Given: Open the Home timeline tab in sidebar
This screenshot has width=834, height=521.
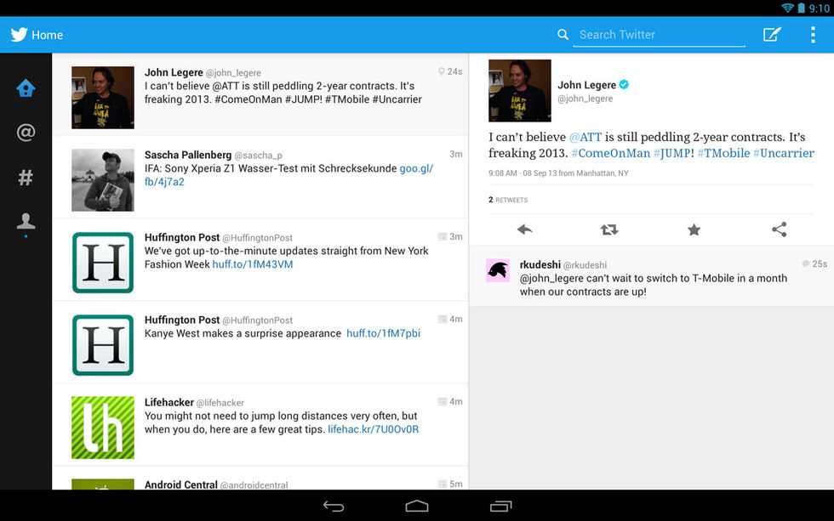Looking at the screenshot, I should (26, 88).
